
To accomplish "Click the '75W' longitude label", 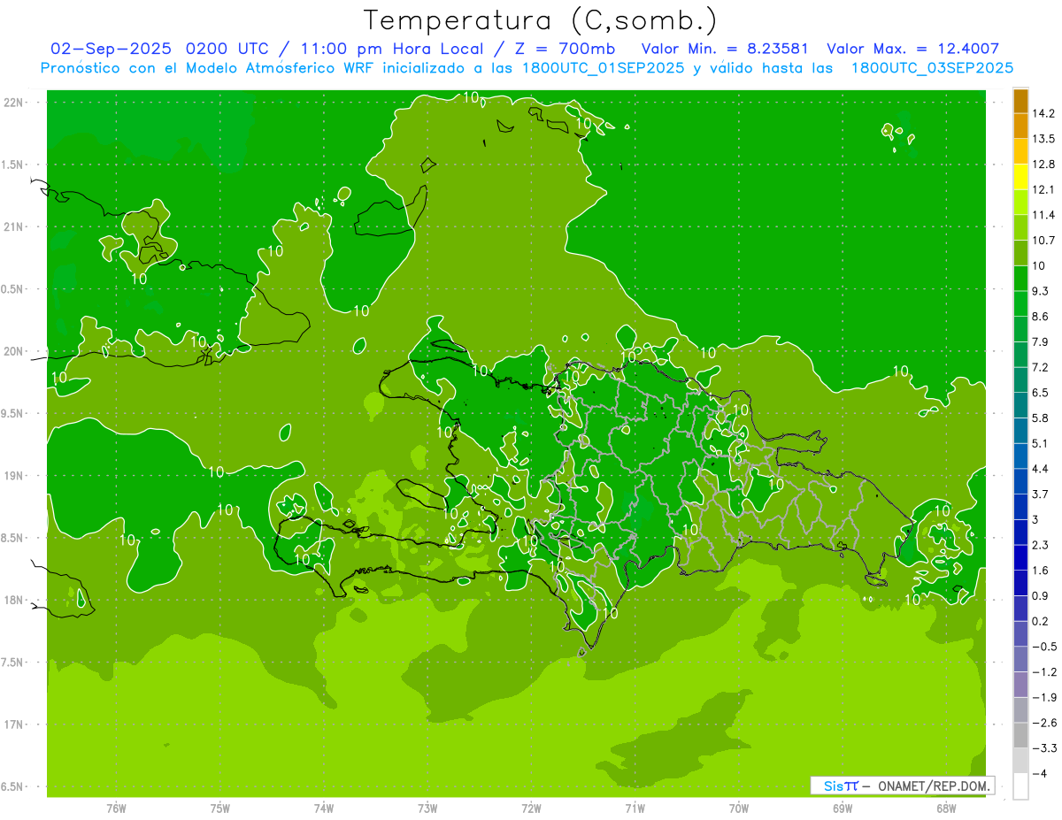I will tap(220, 809).
